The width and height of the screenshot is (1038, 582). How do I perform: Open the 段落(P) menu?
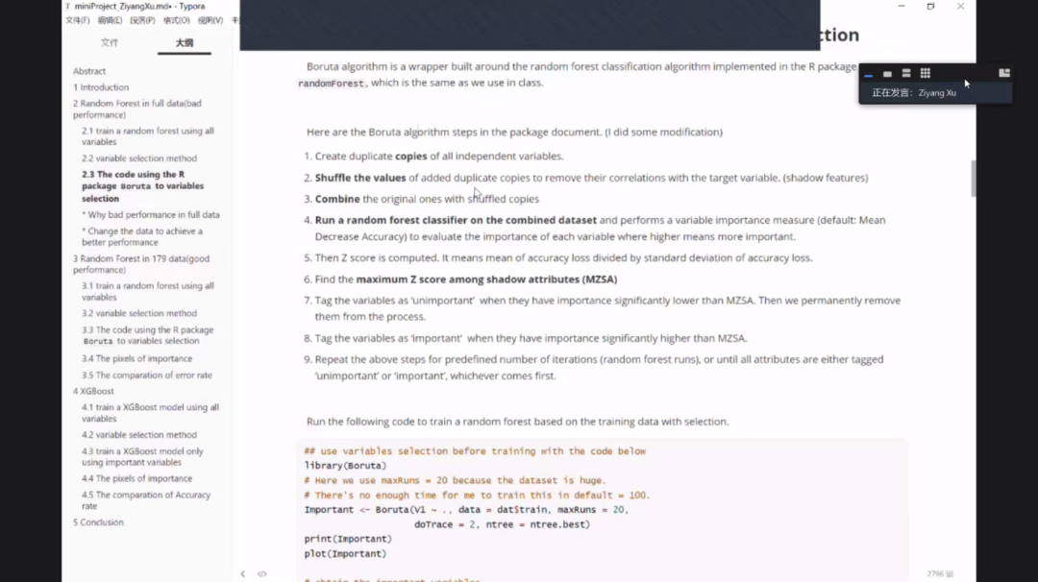coord(142,20)
